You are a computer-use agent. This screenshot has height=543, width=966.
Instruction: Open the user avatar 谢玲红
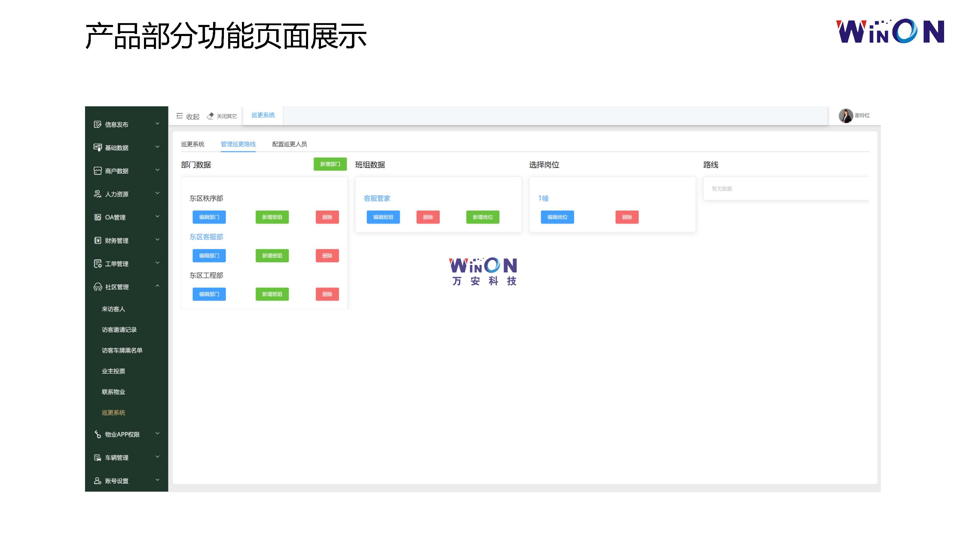845,116
